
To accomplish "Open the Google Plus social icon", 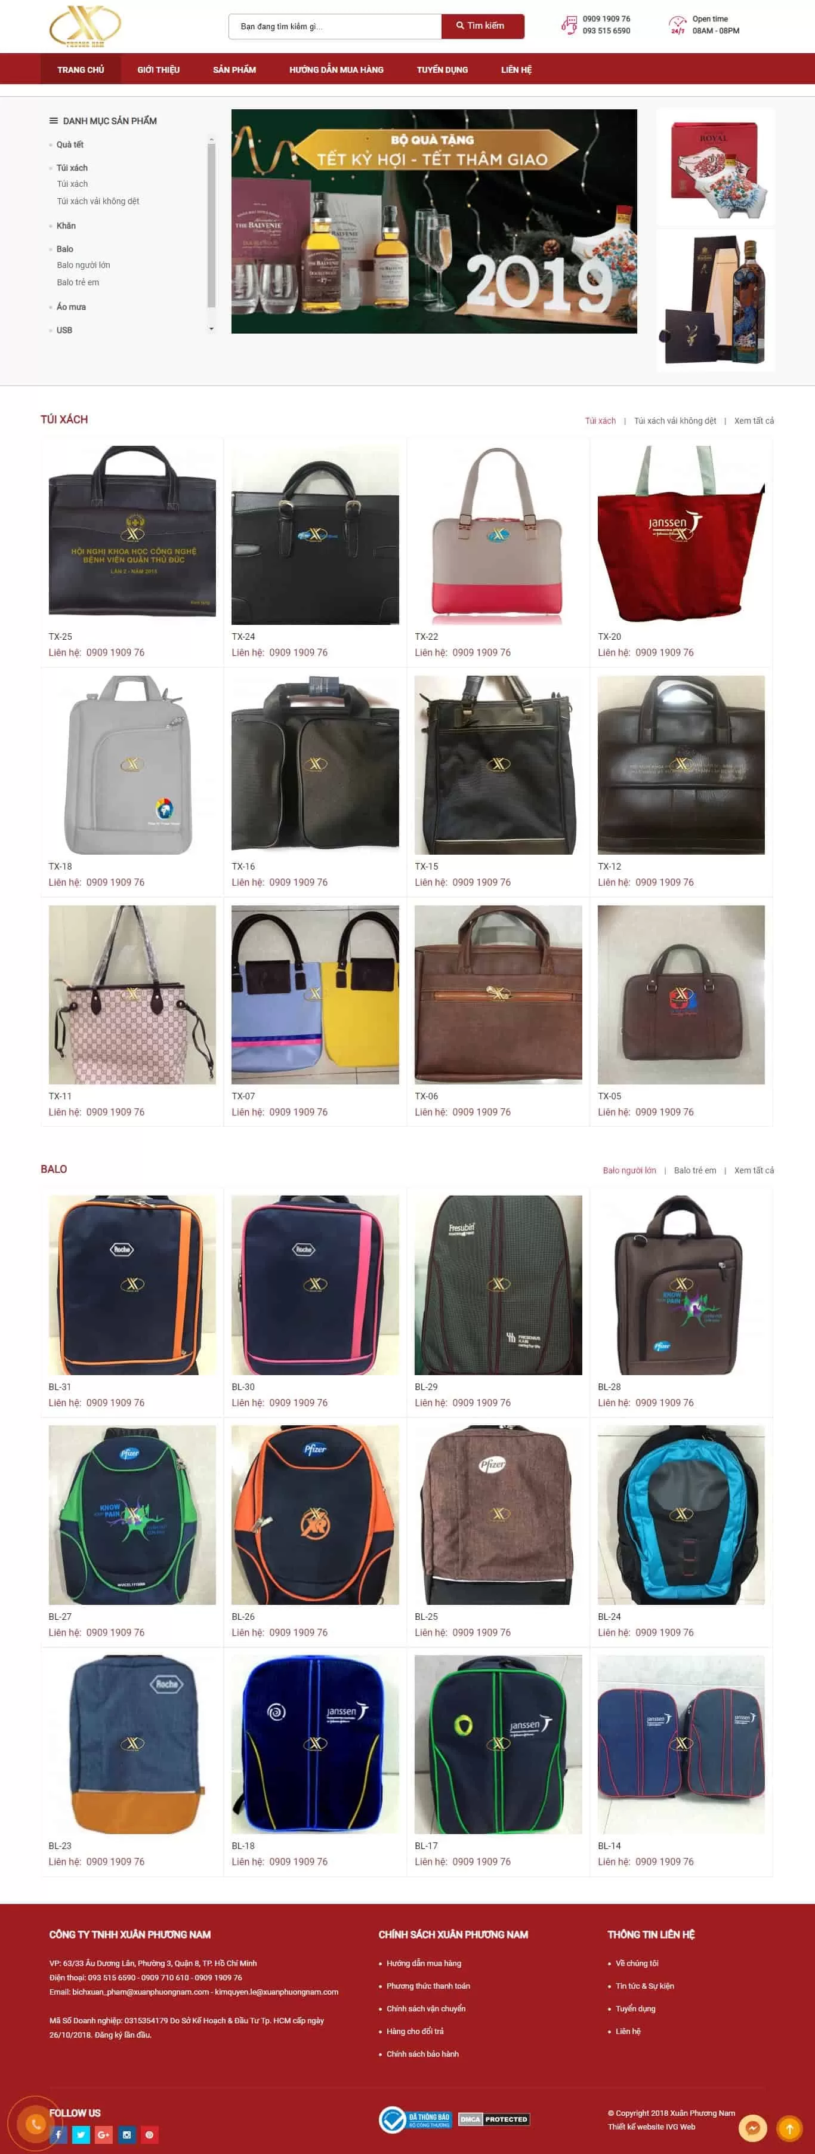I will tap(104, 2134).
